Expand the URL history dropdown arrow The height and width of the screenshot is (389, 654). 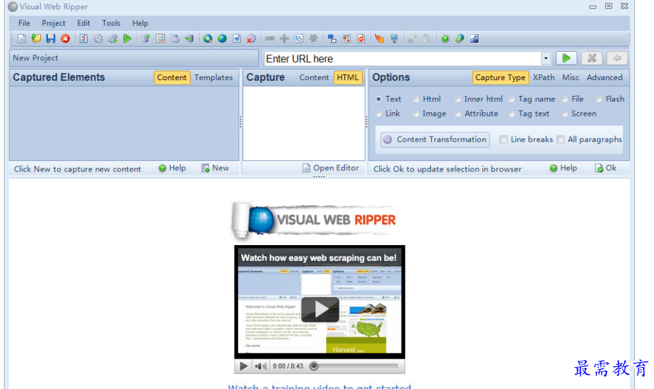point(546,58)
